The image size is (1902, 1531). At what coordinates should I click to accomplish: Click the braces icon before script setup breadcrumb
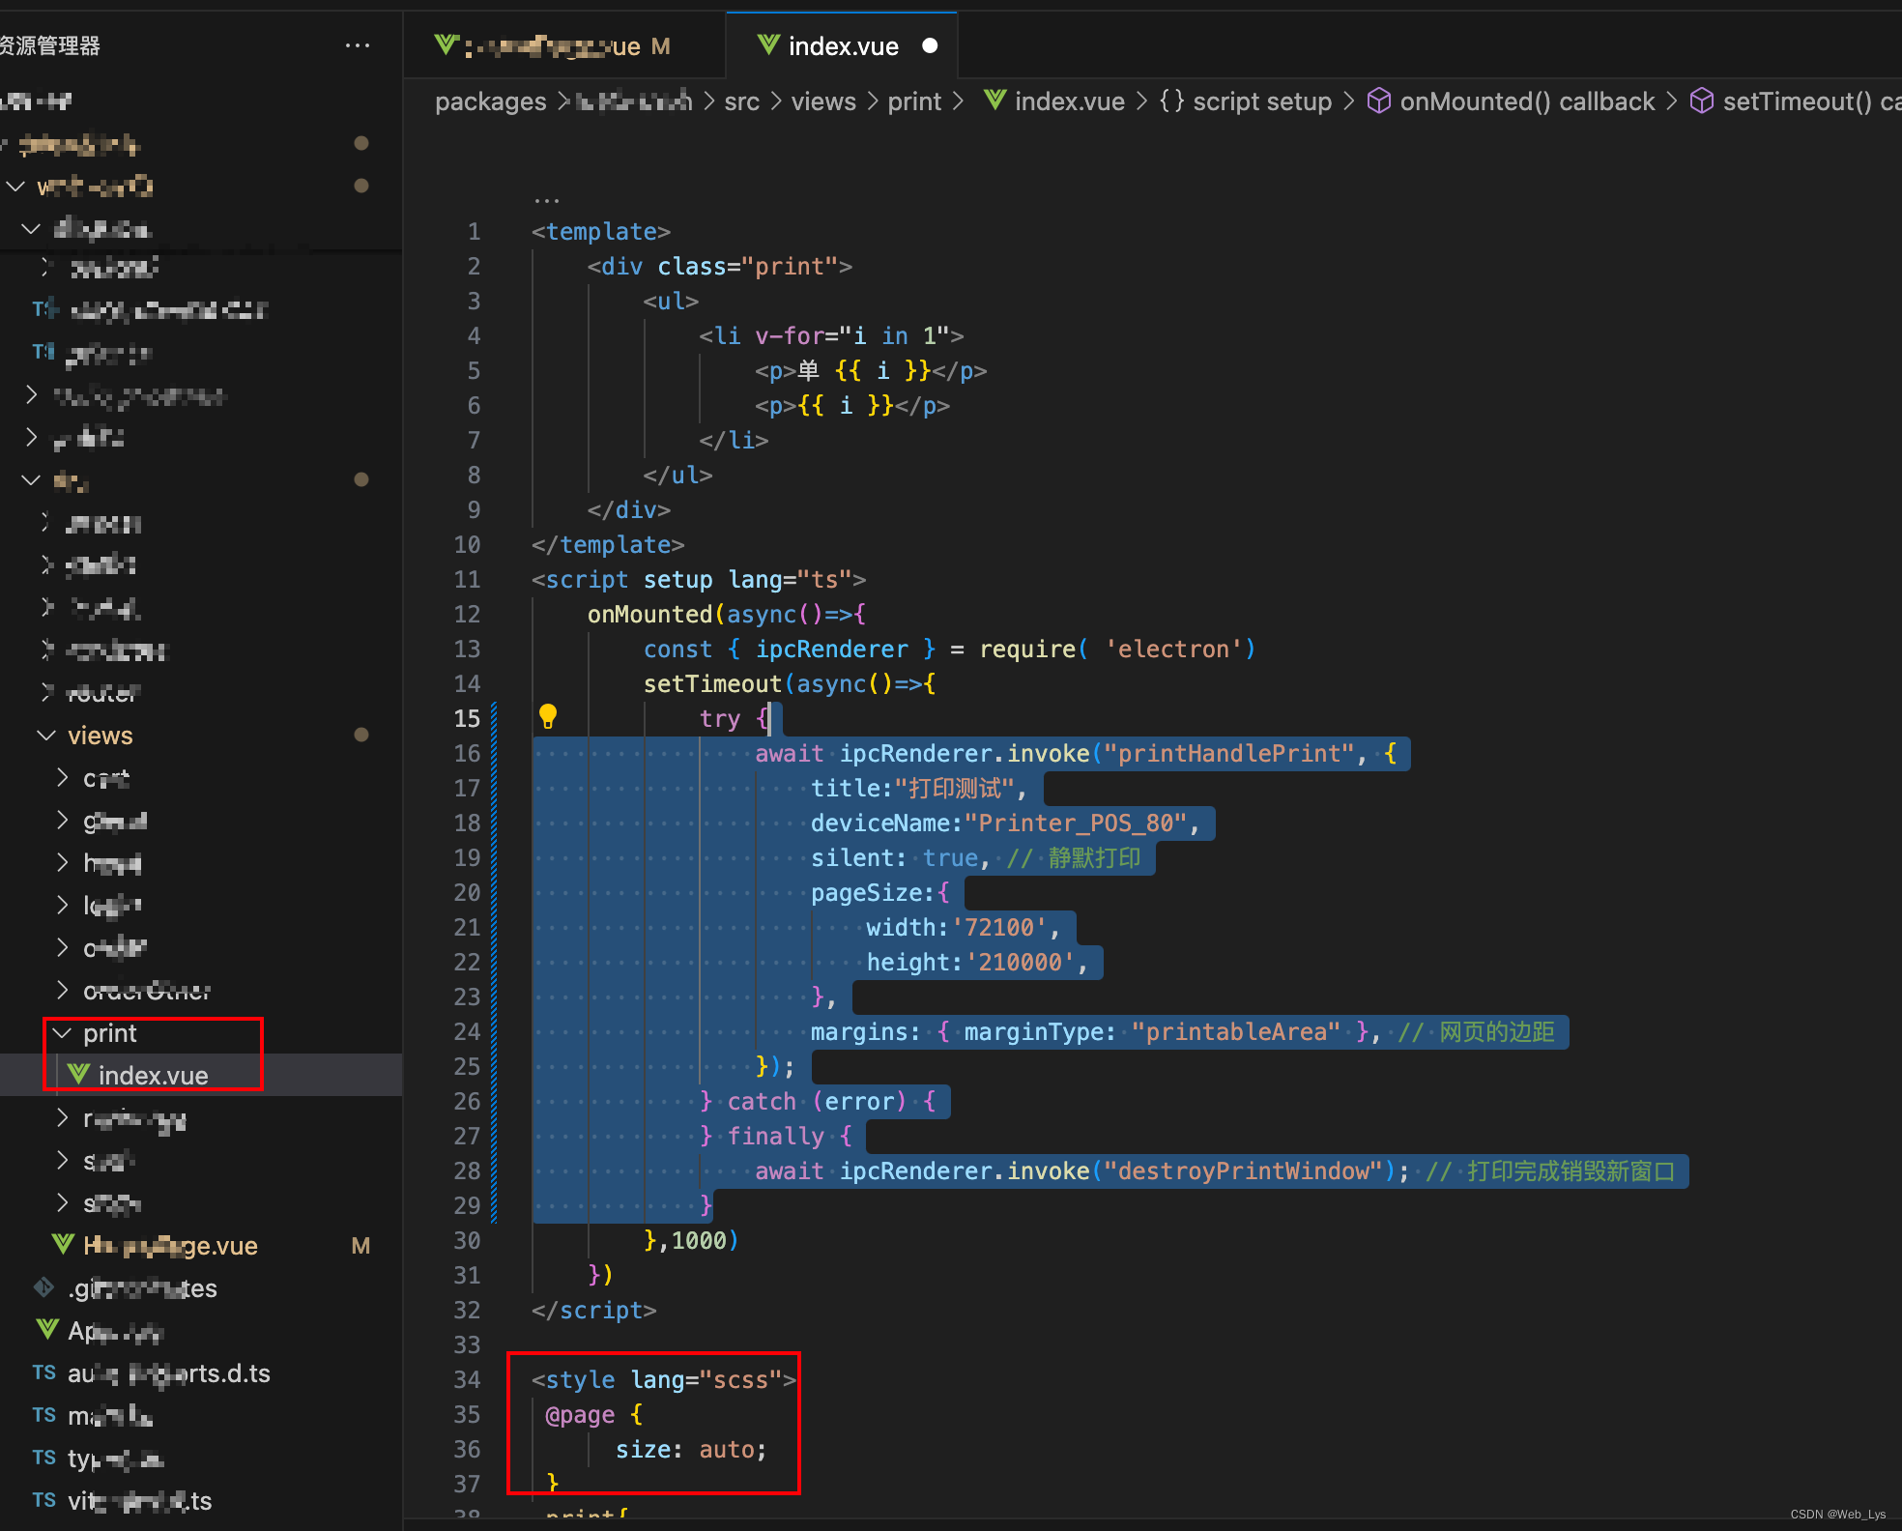(1171, 101)
